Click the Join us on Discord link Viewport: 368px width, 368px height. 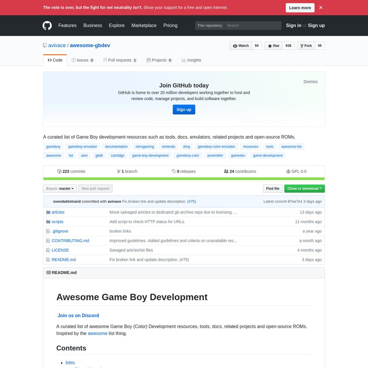click(x=78, y=315)
